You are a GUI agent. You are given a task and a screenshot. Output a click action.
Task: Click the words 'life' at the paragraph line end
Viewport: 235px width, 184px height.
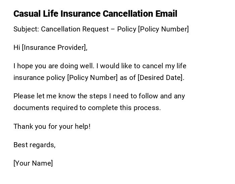[x=181, y=66]
